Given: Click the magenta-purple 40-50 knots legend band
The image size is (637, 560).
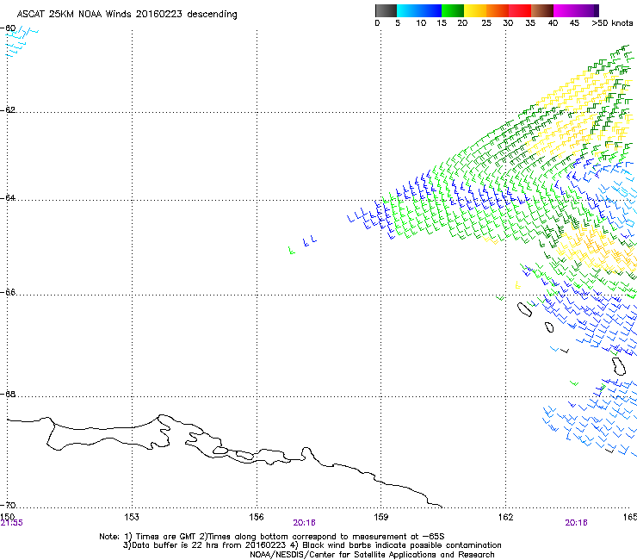Looking at the screenshot, I should tap(576, 10).
